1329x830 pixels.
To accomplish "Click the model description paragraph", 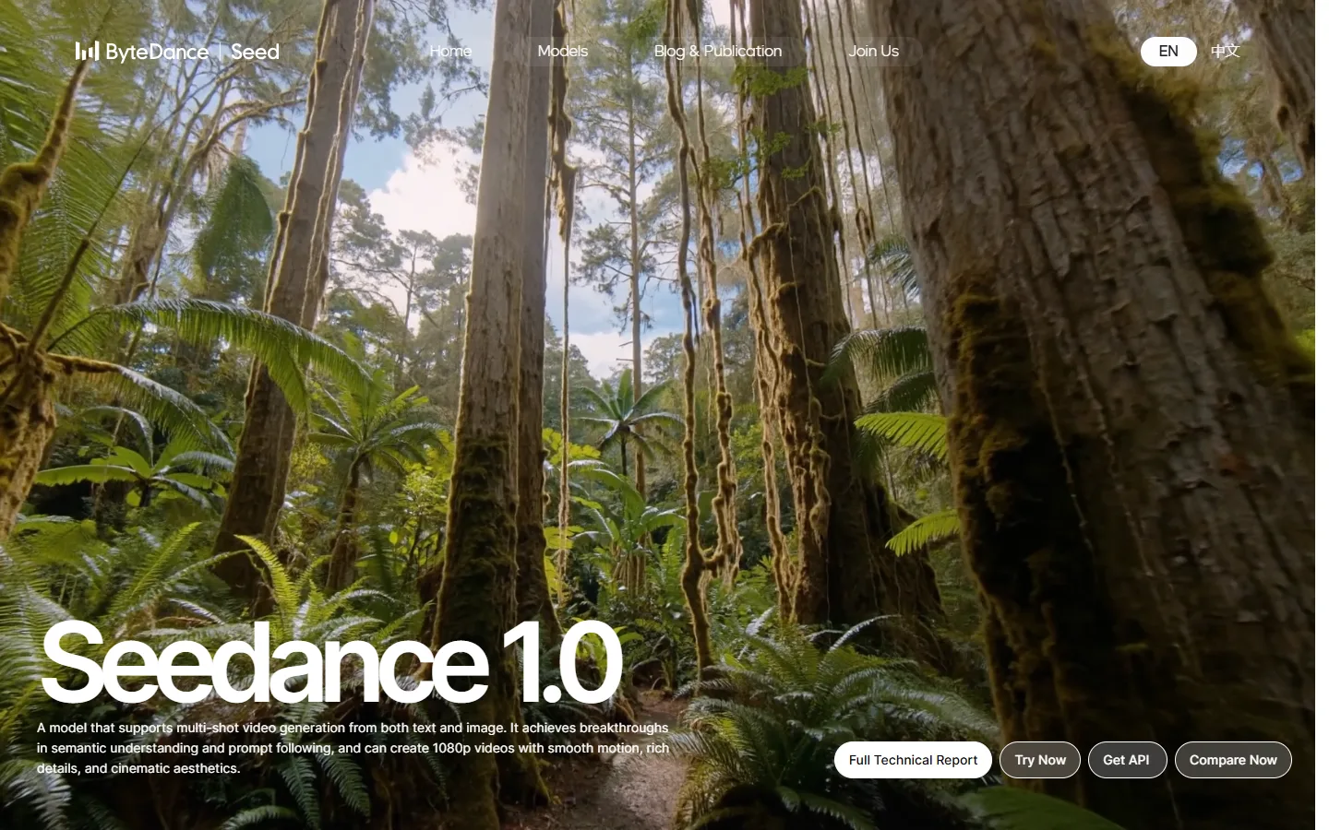I will tap(353, 748).
